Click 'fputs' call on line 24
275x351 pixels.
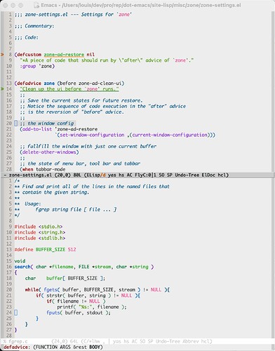[x=53, y=312]
